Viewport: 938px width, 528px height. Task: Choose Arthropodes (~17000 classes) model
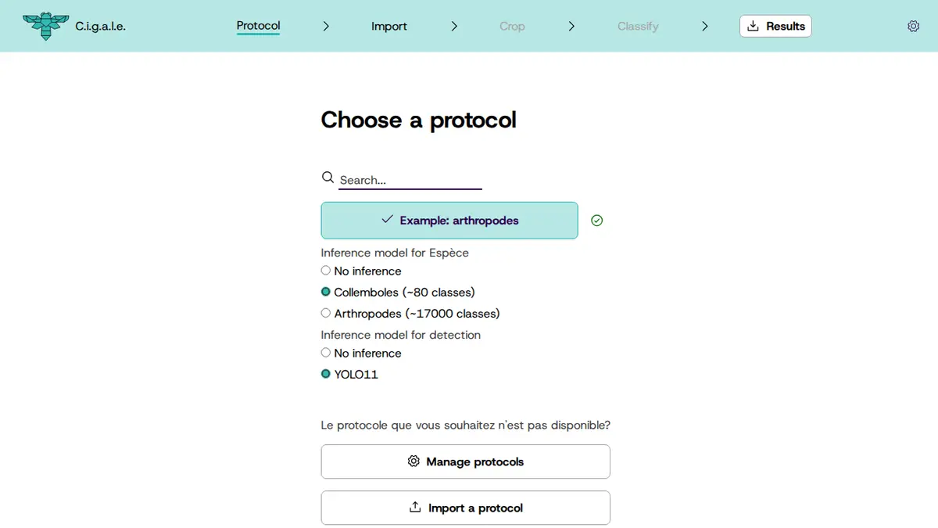(326, 313)
